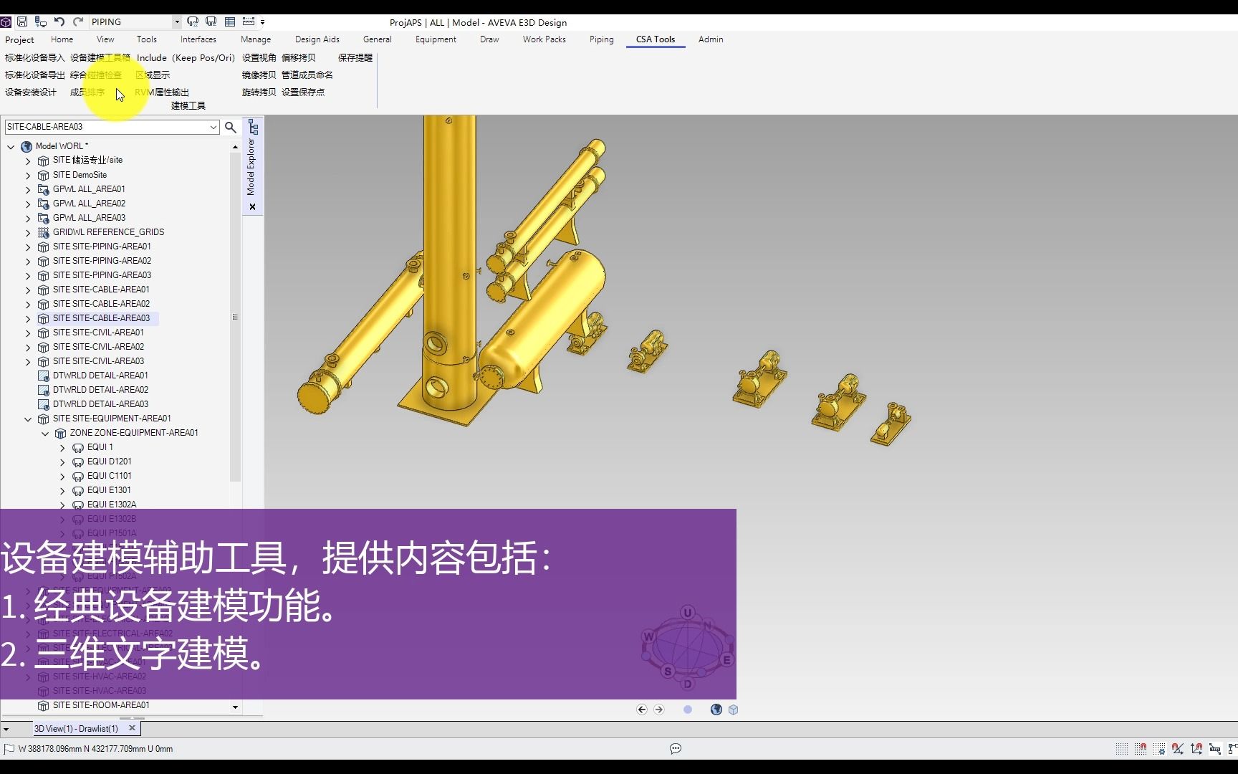Open the PIPING combo box dropdown
1238x774 pixels.
(x=174, y=21)
